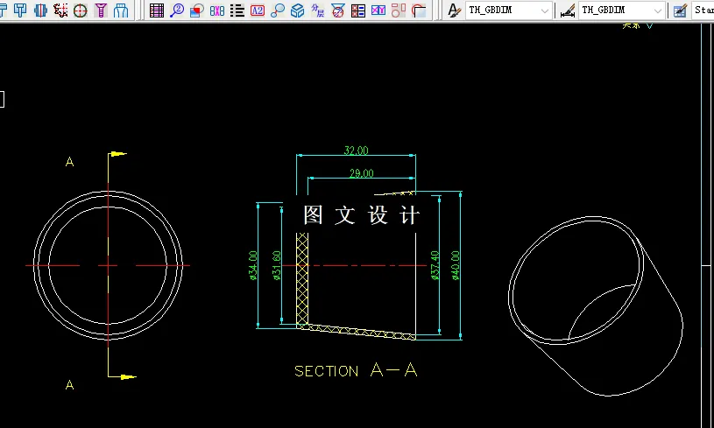
Task: Click the top yellow section arrow
Action: [118, 154]
